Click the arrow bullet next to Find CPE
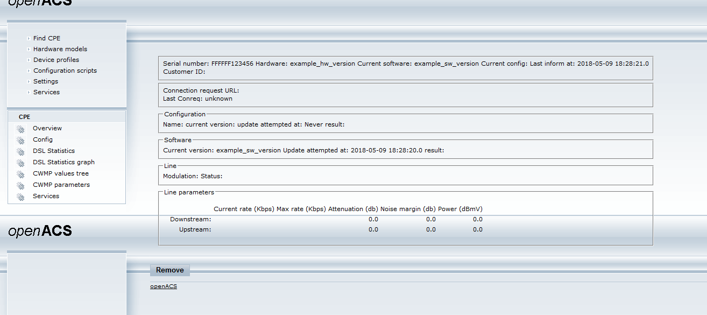The height and width of the screenshot is (315, 707). point(29,39)
